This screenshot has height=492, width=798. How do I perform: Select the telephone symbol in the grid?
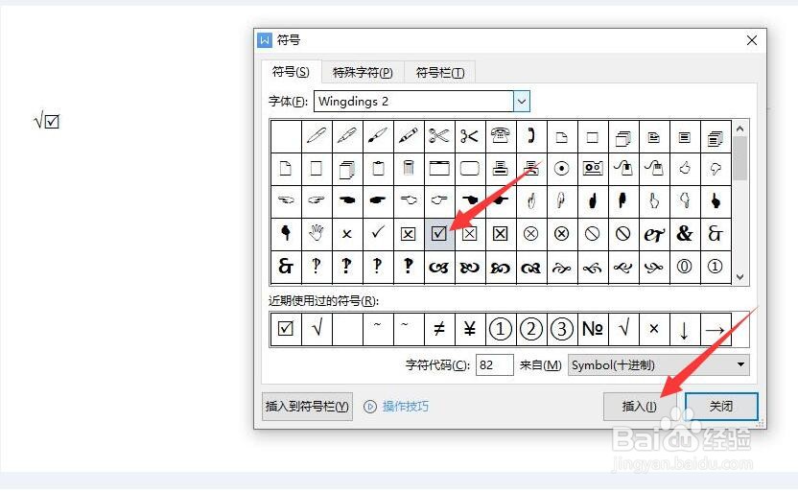[x=501, y=136]
